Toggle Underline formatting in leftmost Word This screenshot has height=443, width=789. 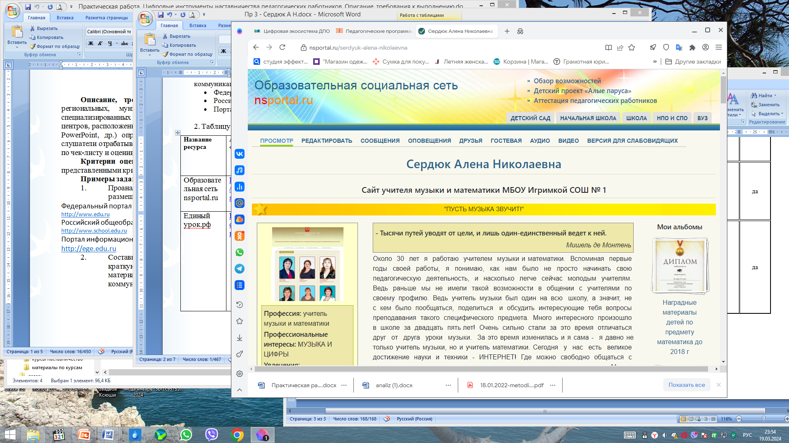click(x=110, y=43)
